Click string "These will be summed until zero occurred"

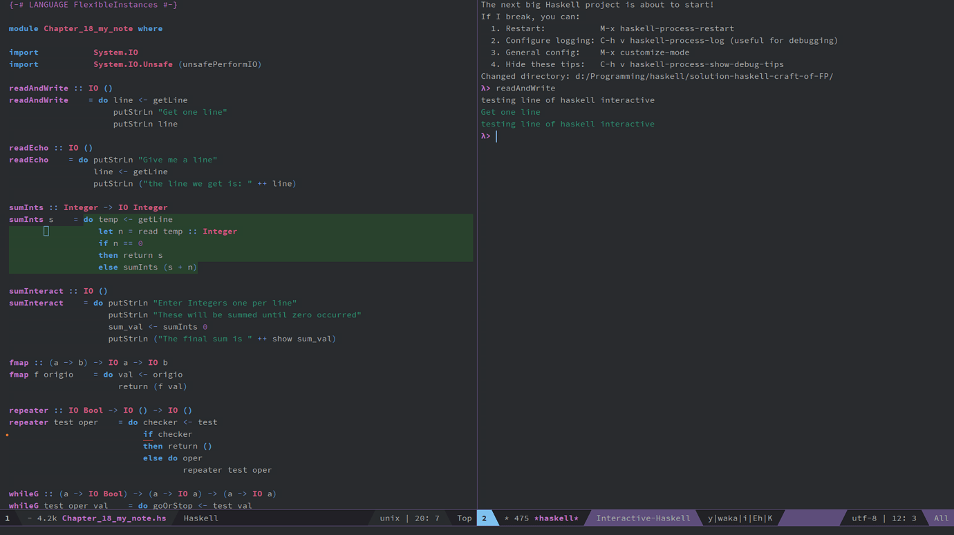tap(257, 315)
